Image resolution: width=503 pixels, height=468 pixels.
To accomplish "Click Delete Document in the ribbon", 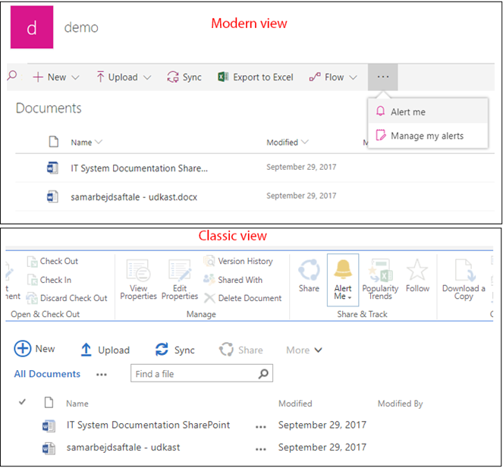I will 243,298.
